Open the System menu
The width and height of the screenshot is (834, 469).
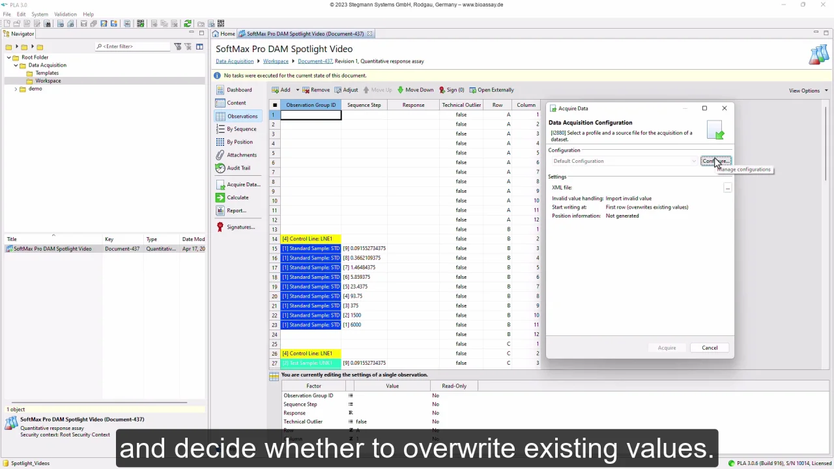[x=40, y=14]
